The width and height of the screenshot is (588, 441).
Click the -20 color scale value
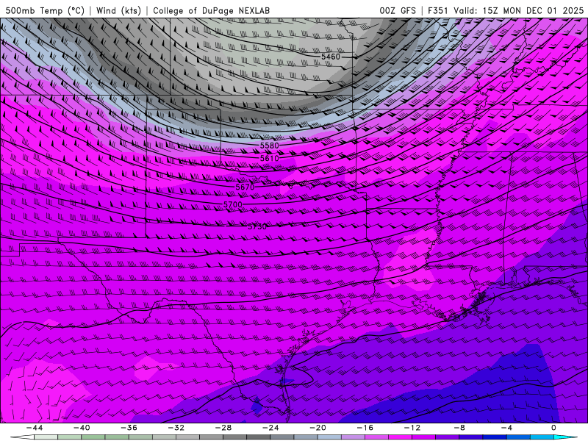point(318,428)
